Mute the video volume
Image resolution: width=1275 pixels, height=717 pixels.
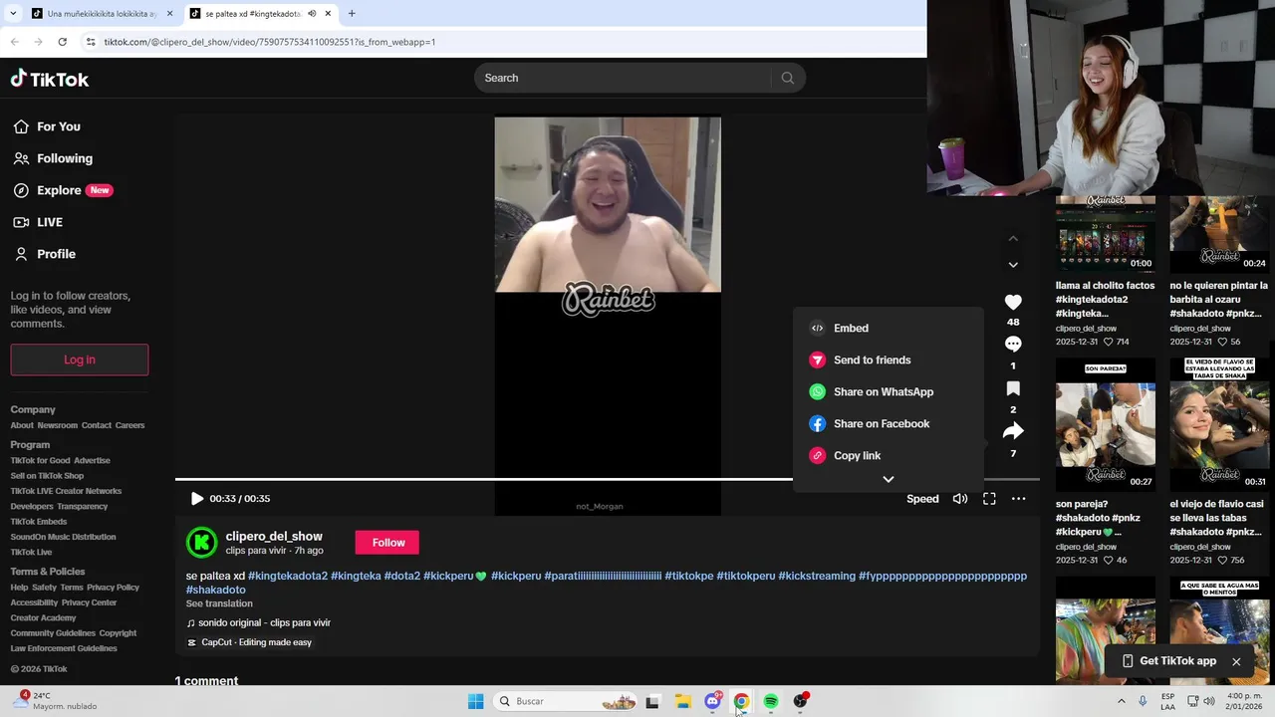tap(960, 499)
